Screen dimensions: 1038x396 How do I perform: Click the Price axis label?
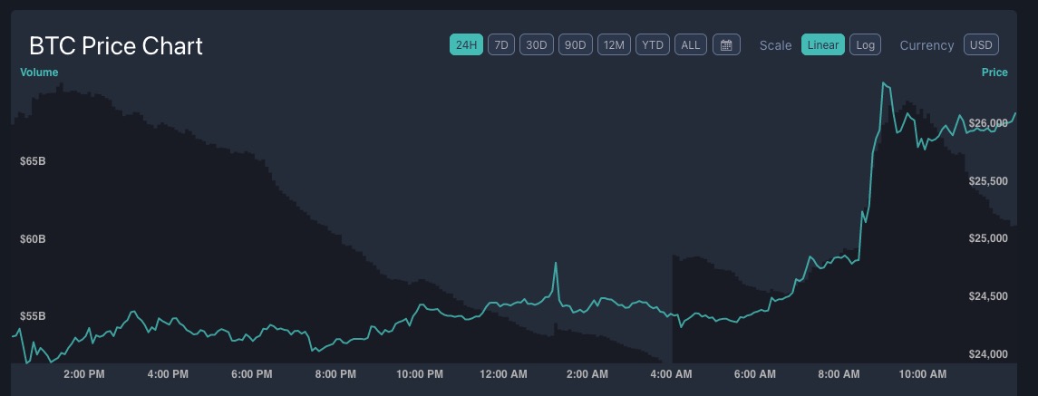(x=994, y=72)
